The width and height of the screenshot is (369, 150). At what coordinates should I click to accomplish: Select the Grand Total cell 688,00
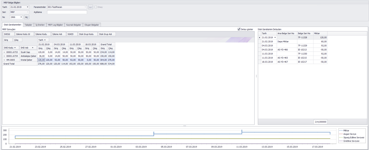pos(103,64)
